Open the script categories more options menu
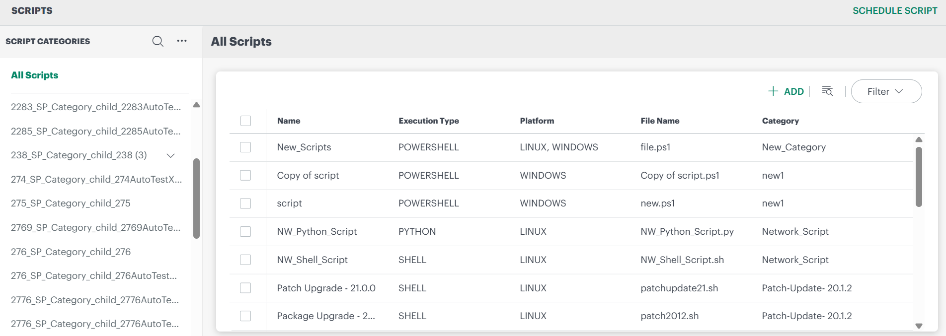This screenshot has width=946, height=336. (x=182, y=41)
